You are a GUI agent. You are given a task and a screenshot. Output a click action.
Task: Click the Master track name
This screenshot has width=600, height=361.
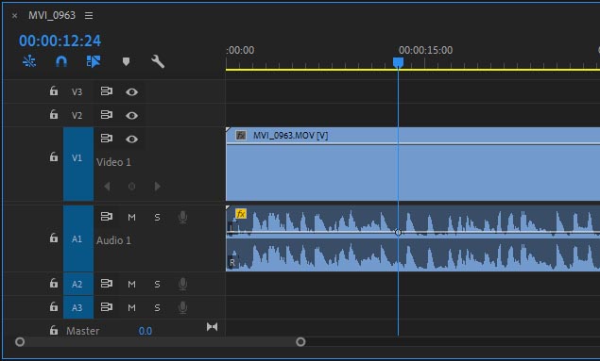[82, 331]
